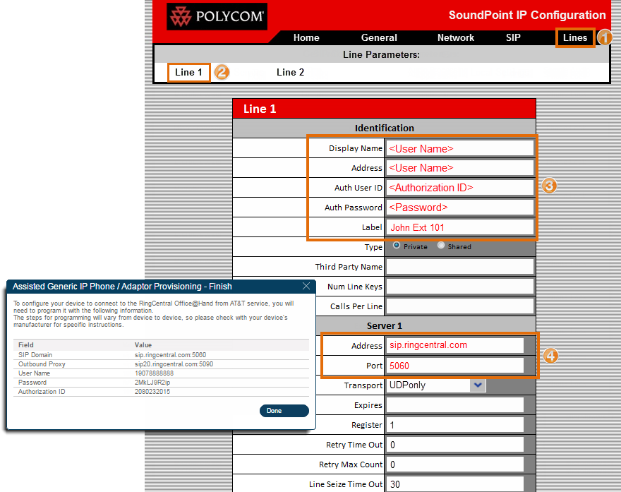This screenshot has width=621, height=492.
Task: Click the SIP Domain value sip.ringcentral.com:5060
Action: point(170,355)
